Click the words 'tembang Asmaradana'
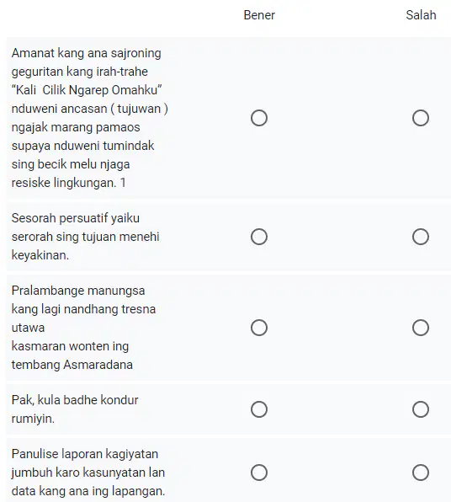 [72, 365]
